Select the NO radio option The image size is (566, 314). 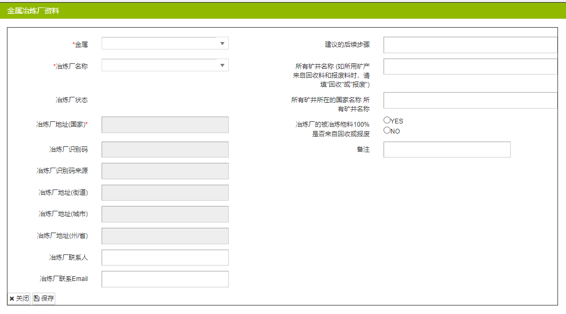[x=387, y=130]
